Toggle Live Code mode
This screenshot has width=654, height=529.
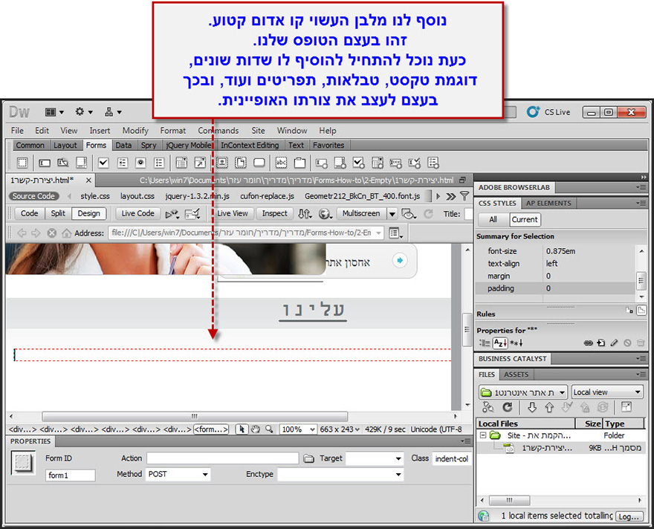[137, 213]
